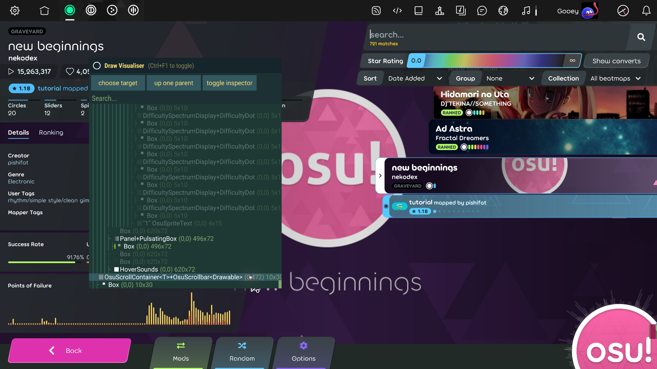Click the play count triangle icon
The height and width of the screenshot is (369, 657).
[x=11, y=71]
